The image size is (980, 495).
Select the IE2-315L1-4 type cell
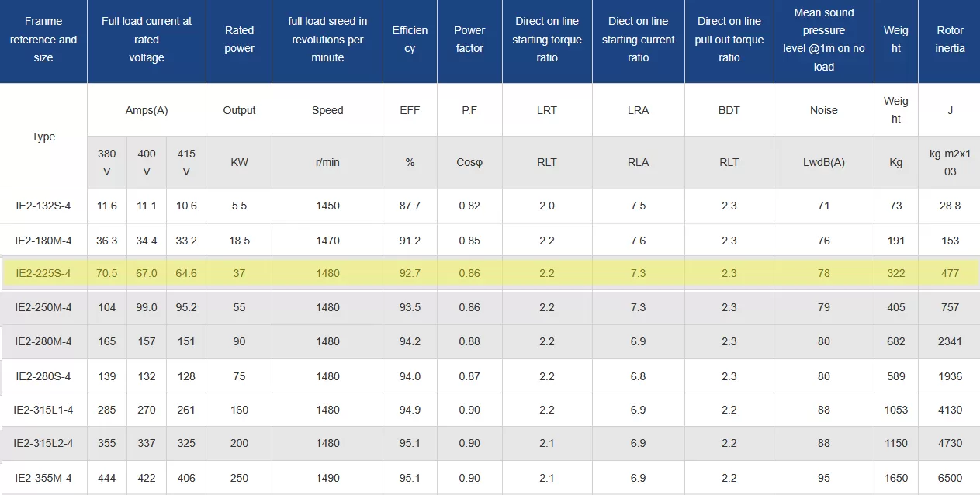click(43, 410)
